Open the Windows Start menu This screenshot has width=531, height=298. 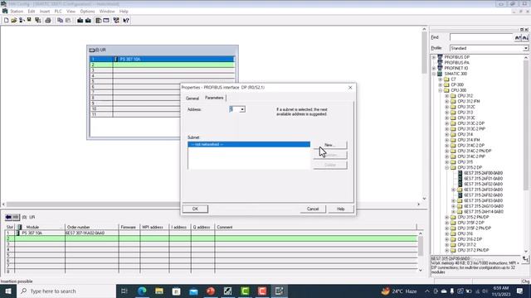[x=7, y=291]
